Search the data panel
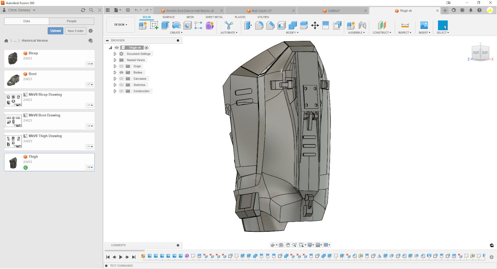497x269 pixels. pos(91,10)
